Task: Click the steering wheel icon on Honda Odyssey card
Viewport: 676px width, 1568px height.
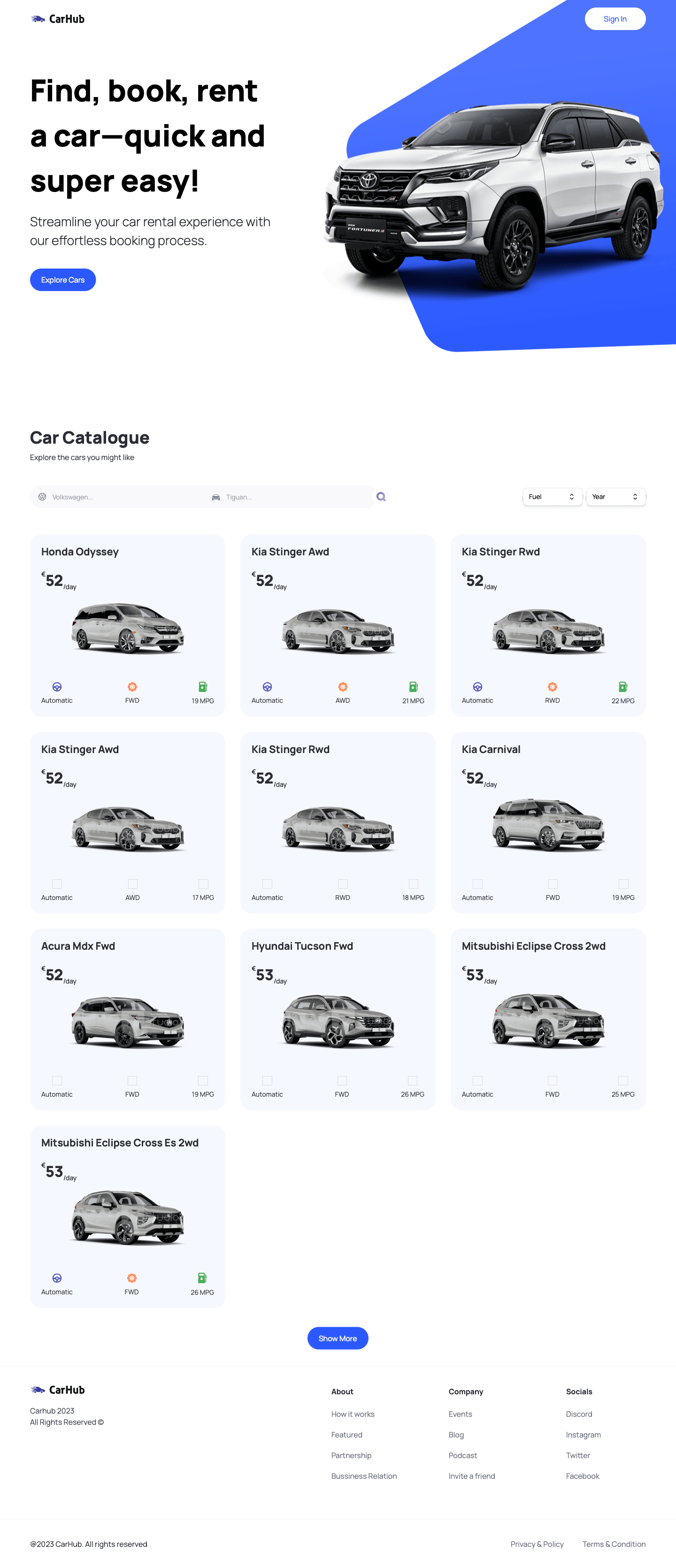Action: click(57, 686)
